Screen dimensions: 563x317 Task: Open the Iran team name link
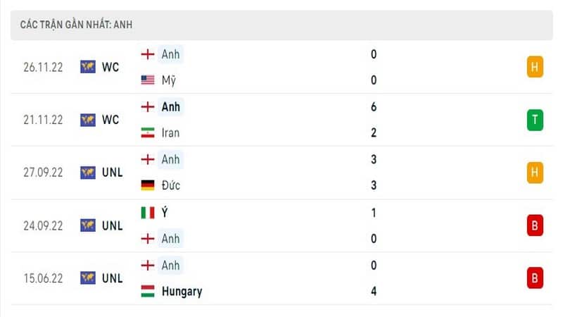point(170,132)
